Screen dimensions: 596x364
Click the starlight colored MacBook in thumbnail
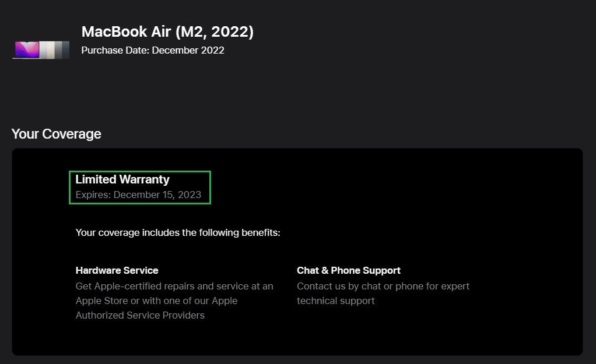(50, 50)
